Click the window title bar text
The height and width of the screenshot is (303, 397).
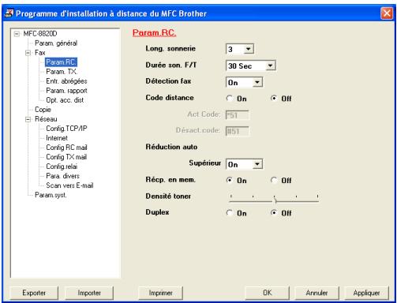coord(111,13)
